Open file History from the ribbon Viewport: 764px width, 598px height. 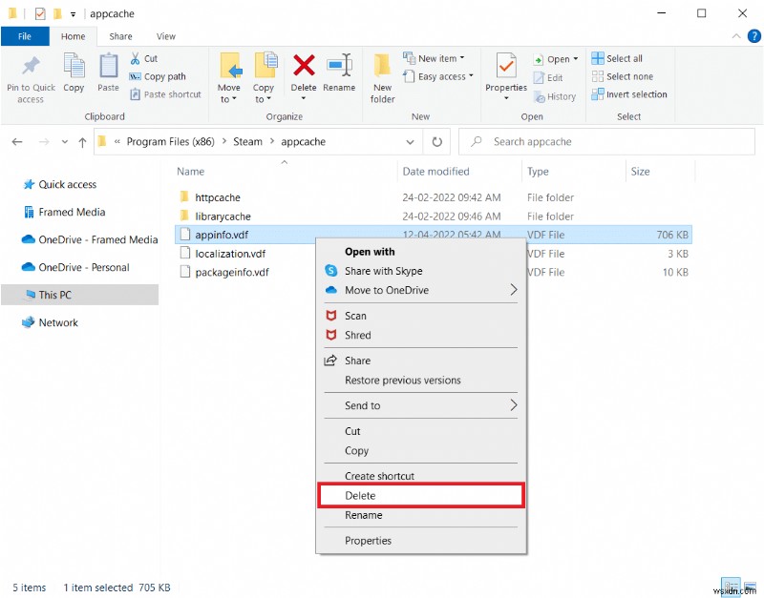click(555, 96)
